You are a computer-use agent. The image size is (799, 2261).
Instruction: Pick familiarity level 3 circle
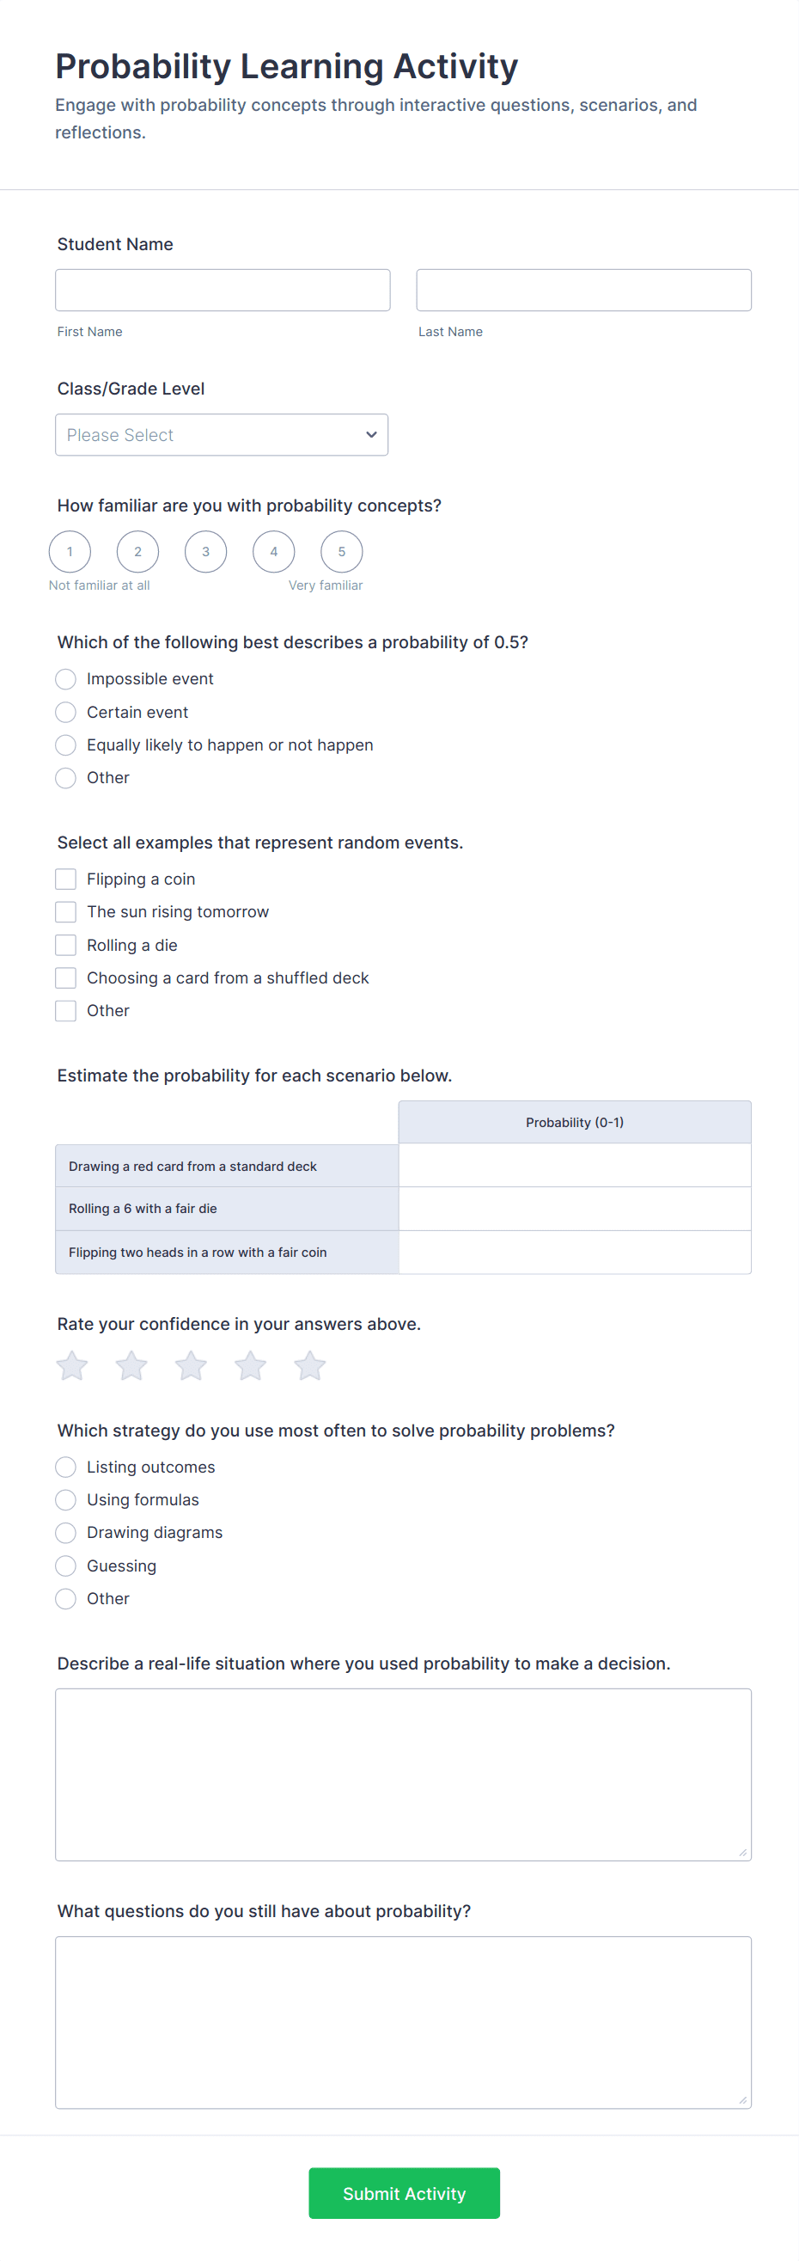pos(206,552)
